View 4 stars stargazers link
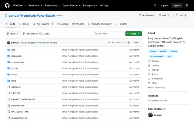Image resolution: width=194 pixels, height=121 pixels. coord(153,74)
